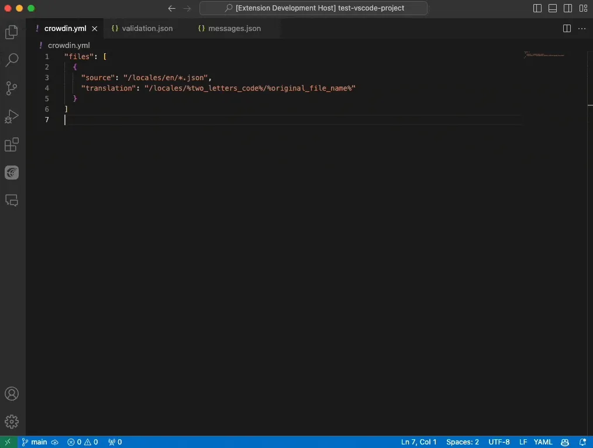Viewport: 593px width, 448px height.
Task: Open the Comments panel icon
Action: tap(12, 201)
